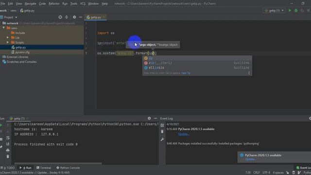Toggle soft-wrap in Run console
311x175 pixels.
pos(8,138)
